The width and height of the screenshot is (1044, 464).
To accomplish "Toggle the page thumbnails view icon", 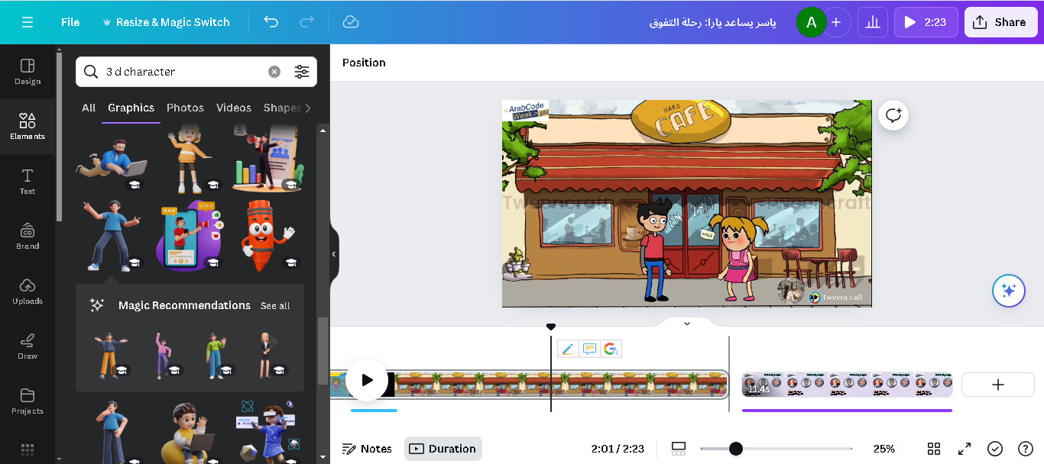I will coord(678,449).
